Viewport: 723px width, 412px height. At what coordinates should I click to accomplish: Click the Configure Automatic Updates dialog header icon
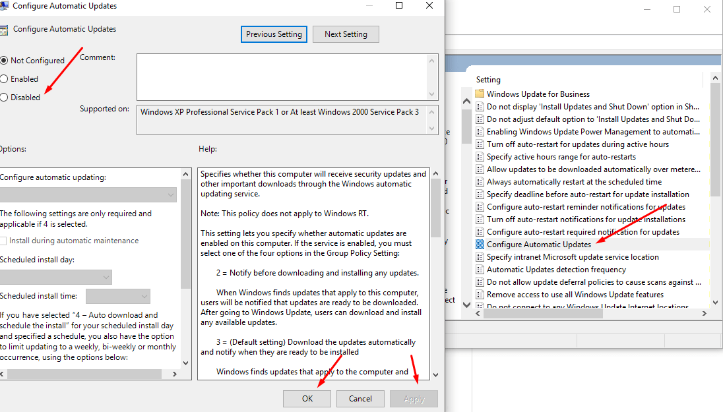tap(5, 30)
